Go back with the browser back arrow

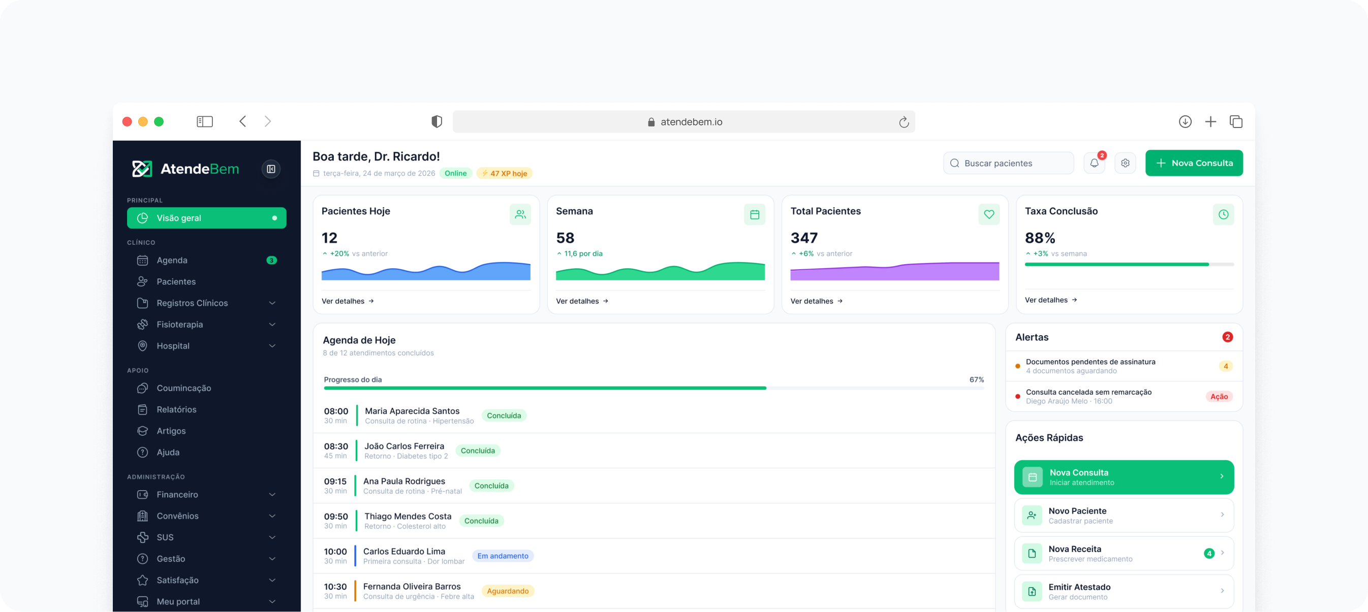(243, 121)
